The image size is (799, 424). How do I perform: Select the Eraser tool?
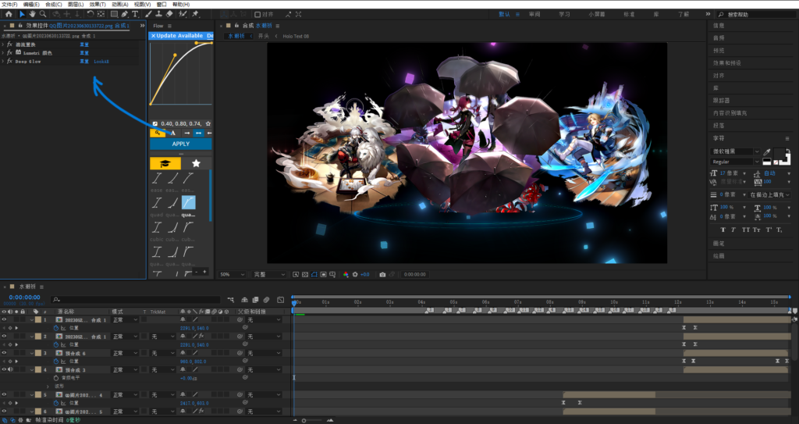click(x=169, y=14)
